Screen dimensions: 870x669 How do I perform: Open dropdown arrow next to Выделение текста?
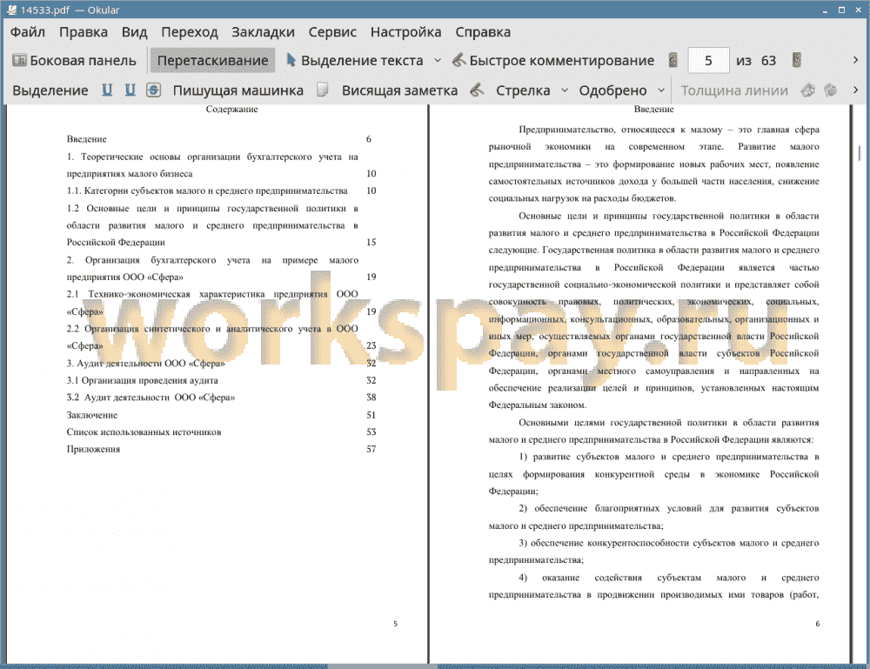pyautogui.click(x=438, y=61)
